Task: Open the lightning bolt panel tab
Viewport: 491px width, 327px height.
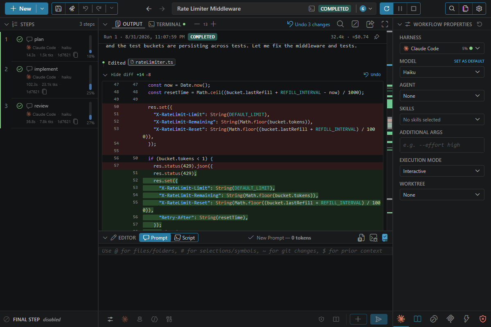Action: click(x=466, y=319)
